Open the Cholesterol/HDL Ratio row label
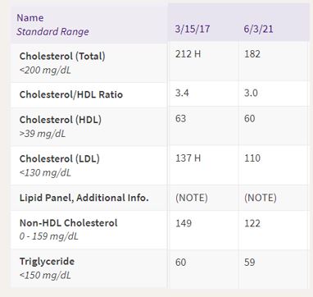The width and height of the screenshot is (313, 297). [x=71, y=94]
